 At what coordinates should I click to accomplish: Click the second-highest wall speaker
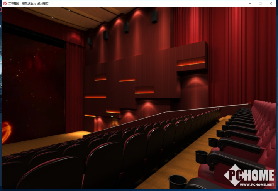pyautogui.click(x=126, y=27)
